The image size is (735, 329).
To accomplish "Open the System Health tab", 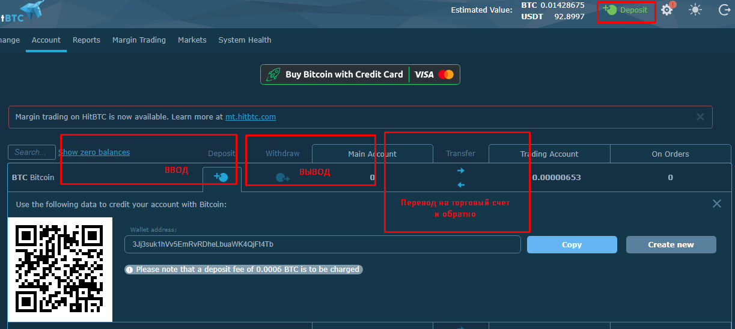I will click(245, 40).
